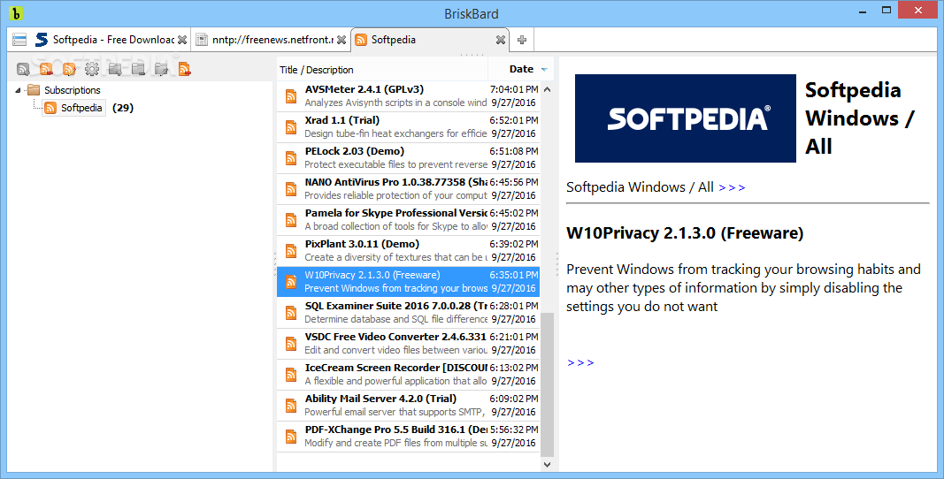Select Xrad 1.1 (Trial) feed item
This screenshot has height=479, width=944.
coord(408,127)
